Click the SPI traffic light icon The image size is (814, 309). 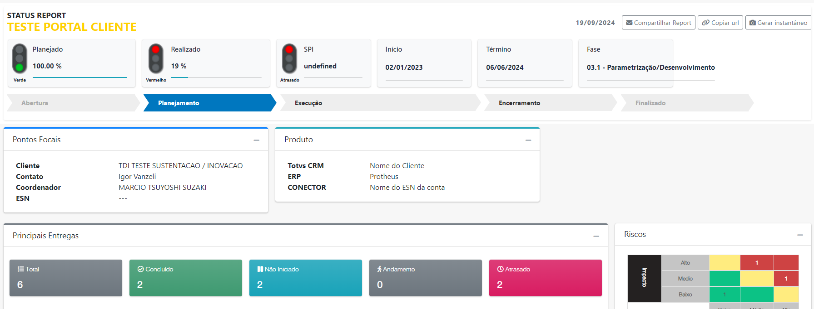click(x=289, y=58)
